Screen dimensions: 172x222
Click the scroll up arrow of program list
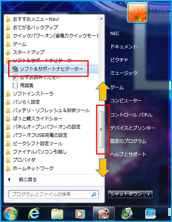click(x=101, y=19)
